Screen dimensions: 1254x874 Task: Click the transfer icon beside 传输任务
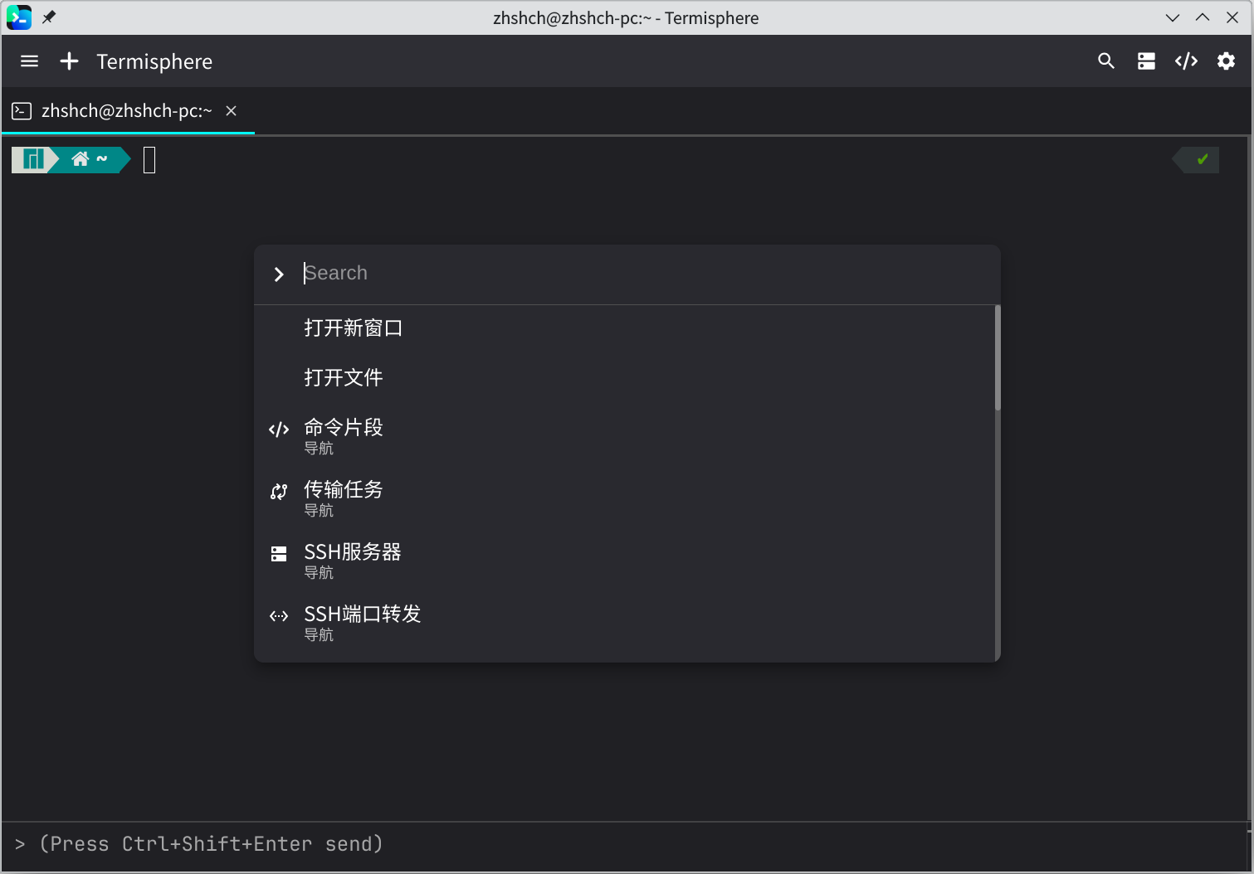(279, 492)
